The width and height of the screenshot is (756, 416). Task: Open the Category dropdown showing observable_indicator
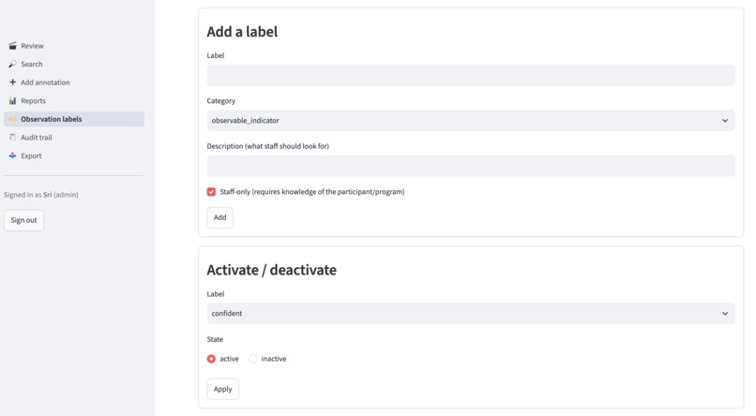tap(471, 120)
